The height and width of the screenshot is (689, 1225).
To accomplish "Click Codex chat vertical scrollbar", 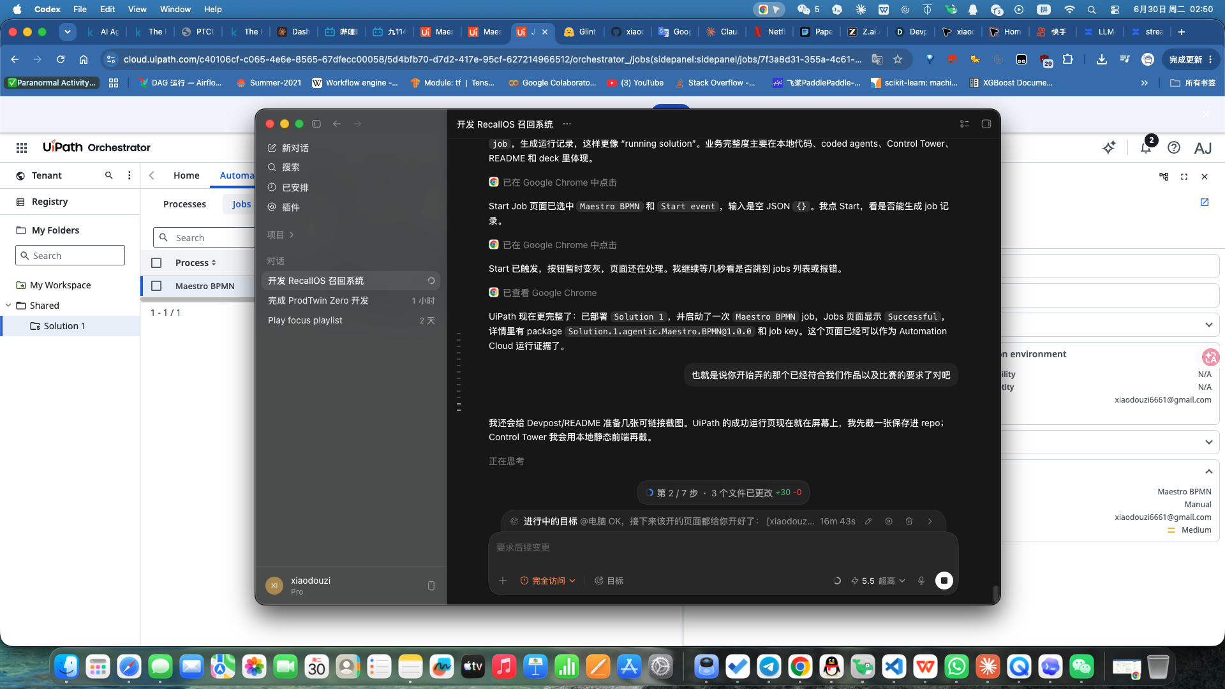I will [995, 593].
